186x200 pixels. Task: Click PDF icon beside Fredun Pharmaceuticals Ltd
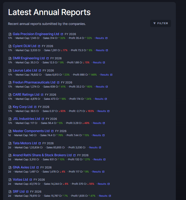coord(10,83)
